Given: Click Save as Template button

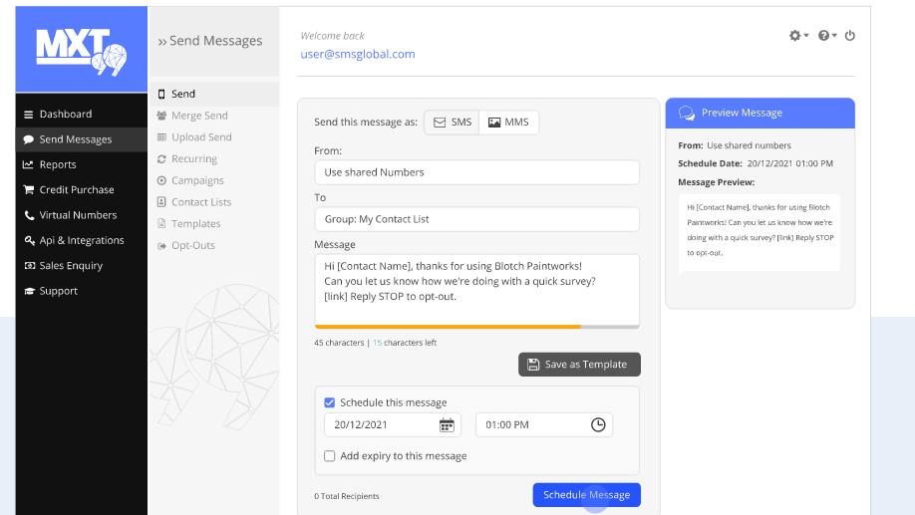Looking at the screenshot, I should (x=579, y=365).
